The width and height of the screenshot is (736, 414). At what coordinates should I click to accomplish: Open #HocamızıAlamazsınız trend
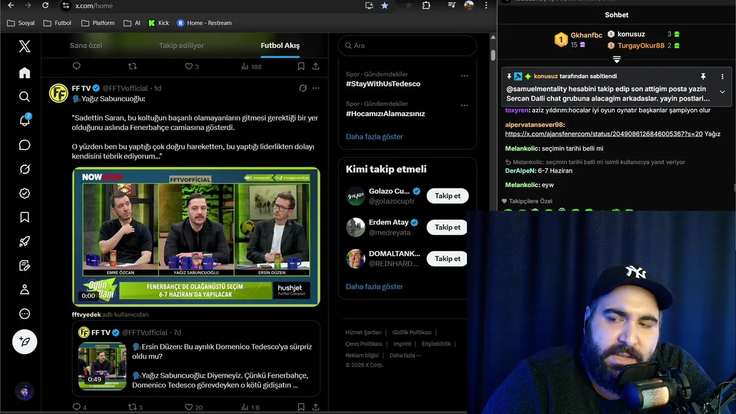[385, 114]
